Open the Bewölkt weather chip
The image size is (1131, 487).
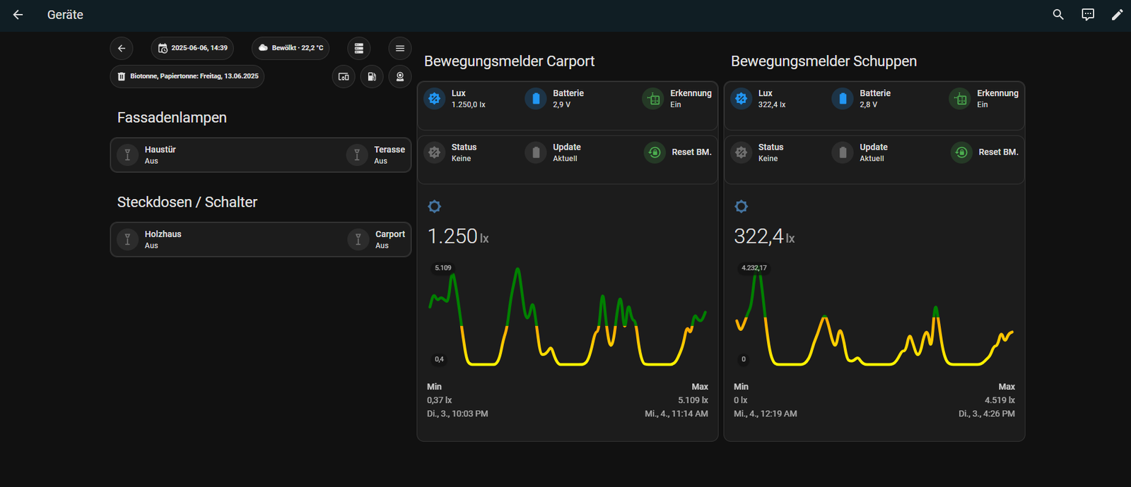pos(291,48)
